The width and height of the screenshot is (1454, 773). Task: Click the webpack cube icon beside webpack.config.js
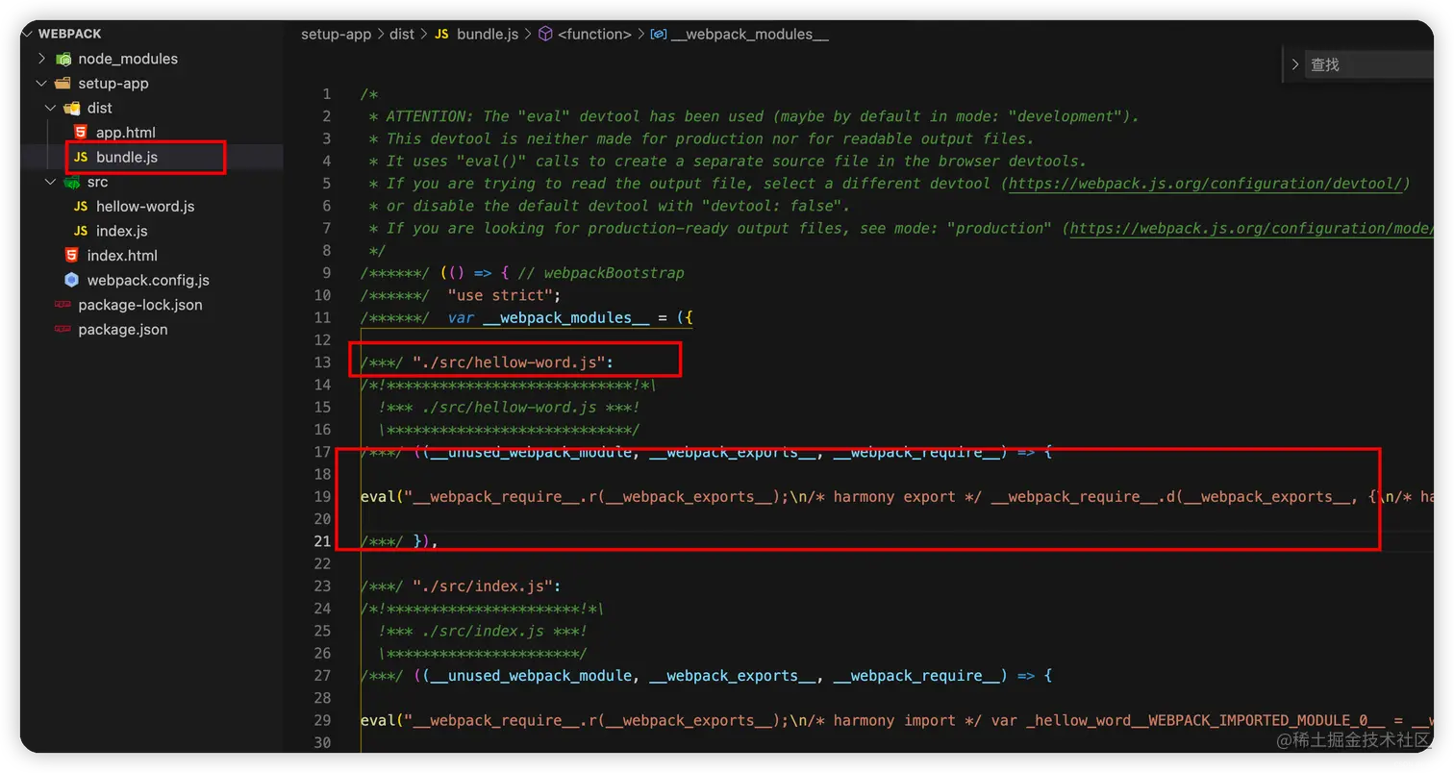point(71,280)
